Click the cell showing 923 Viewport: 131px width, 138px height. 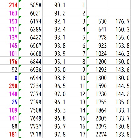coord(97,44)
